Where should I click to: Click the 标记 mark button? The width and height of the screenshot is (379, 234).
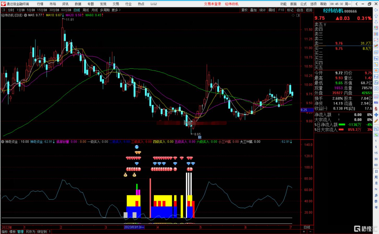pyautogui.click(x=290, y=10)
